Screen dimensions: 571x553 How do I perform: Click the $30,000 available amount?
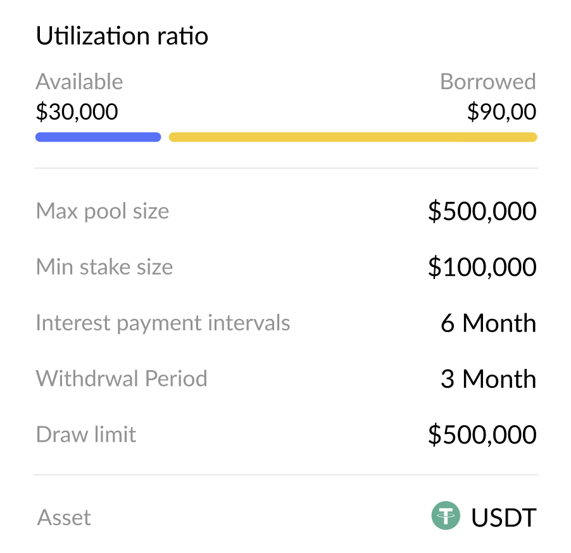pos(77,112)
